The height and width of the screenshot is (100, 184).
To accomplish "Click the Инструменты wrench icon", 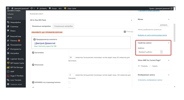I will click(8, 49).
